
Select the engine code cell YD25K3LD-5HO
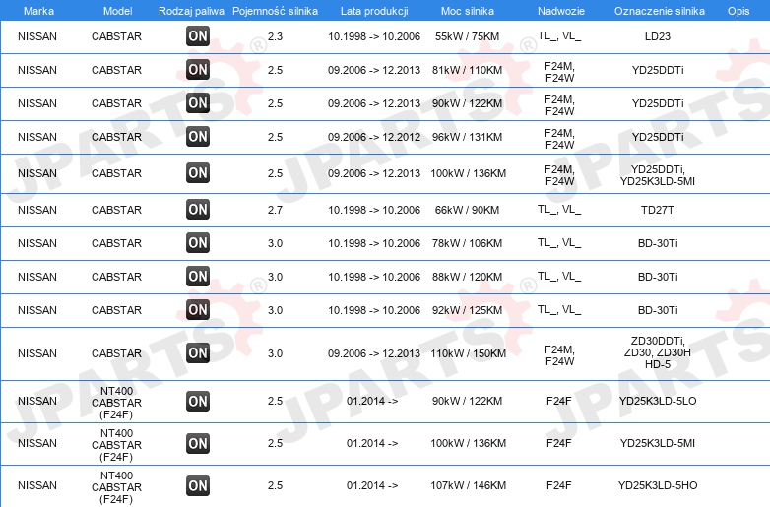(658, 485)
